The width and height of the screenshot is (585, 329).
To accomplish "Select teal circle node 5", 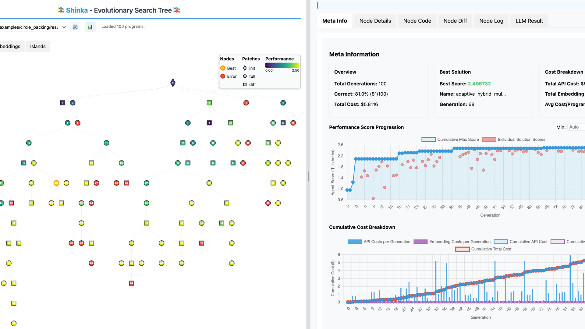I will pyautogui.click(x=283, y=103).
